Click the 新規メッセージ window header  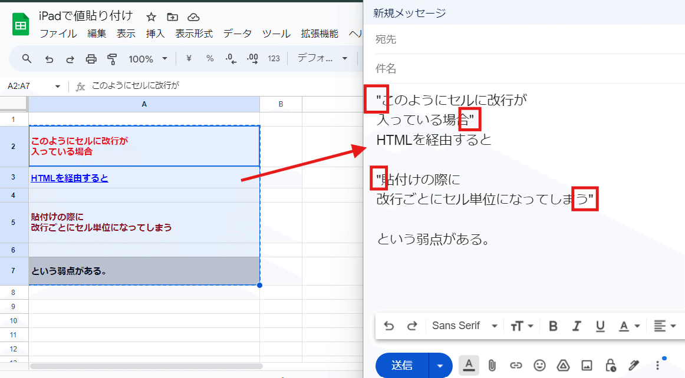click(524, 12)
